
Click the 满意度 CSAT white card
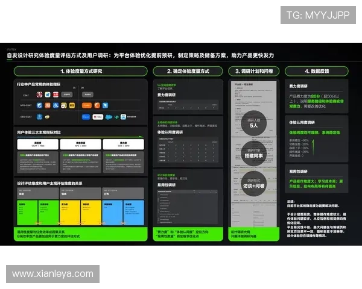click(x=38, y=144)
